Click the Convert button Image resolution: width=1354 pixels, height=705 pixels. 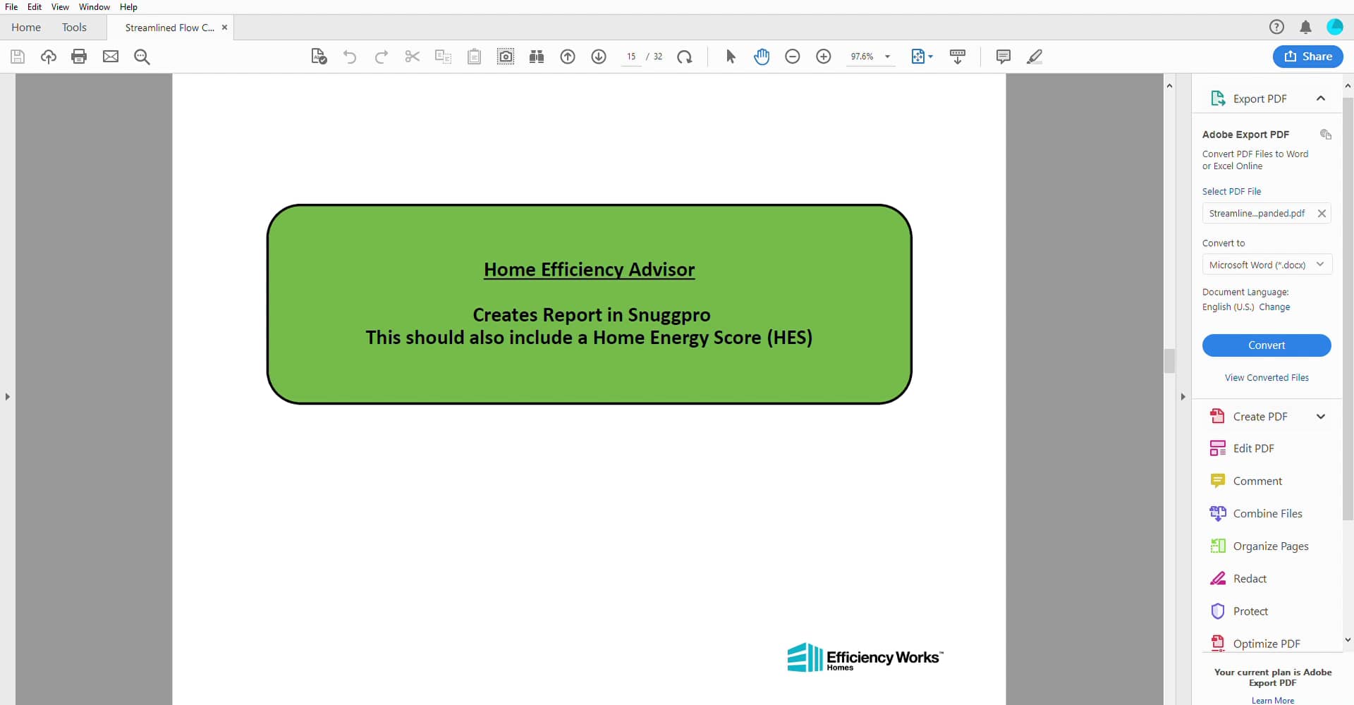coord(1266,345)
